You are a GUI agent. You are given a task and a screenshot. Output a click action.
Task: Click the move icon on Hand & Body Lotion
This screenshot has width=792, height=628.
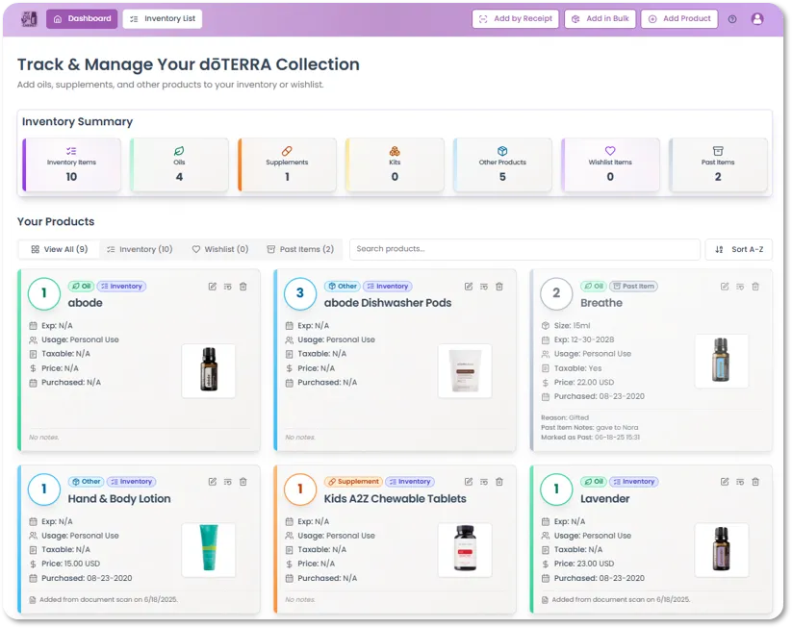(x=228, y=482)
